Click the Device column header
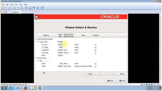Screen dimensions: 162x91 pos(46,35)
